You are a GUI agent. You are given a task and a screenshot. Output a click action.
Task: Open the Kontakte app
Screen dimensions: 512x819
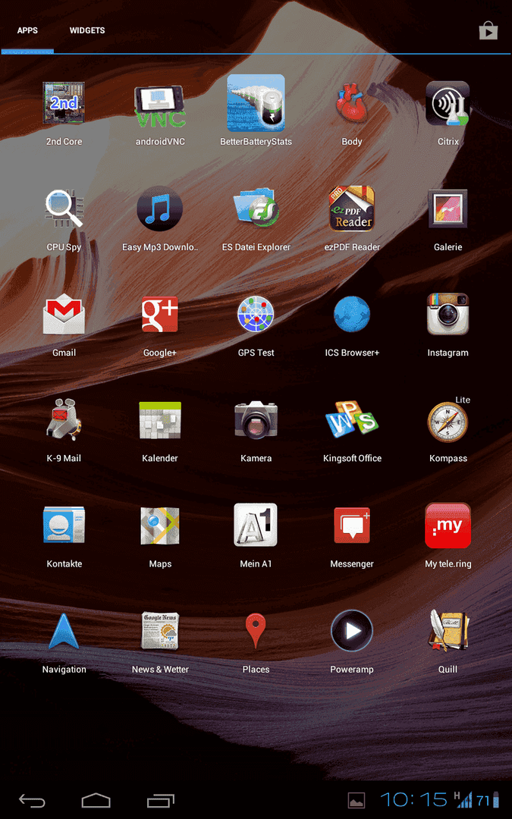click(64, 526)
